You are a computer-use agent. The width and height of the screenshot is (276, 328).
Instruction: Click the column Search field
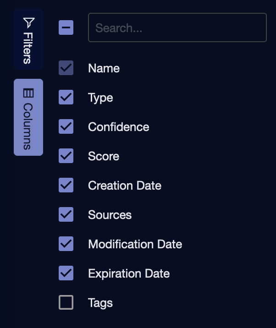[x=177, y=28]
